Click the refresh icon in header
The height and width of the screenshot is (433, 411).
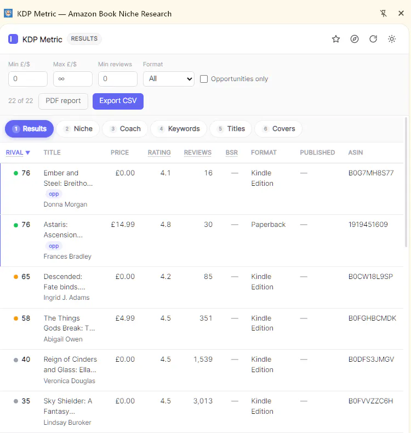point(373,39)
